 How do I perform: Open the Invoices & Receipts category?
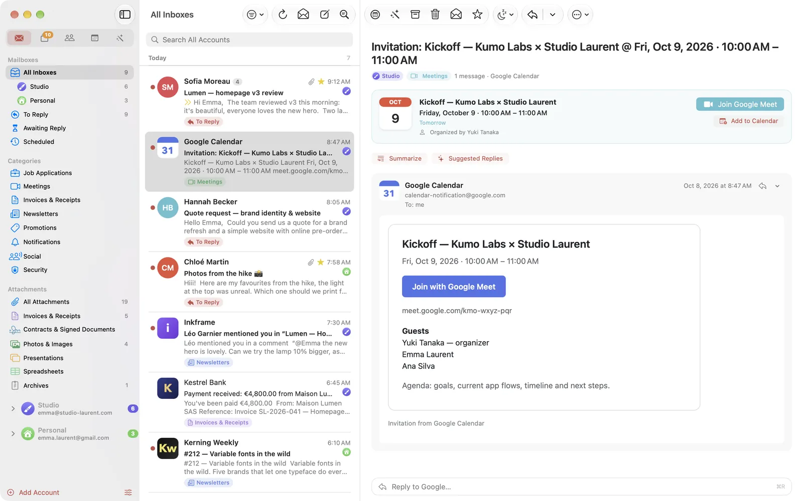70,200
